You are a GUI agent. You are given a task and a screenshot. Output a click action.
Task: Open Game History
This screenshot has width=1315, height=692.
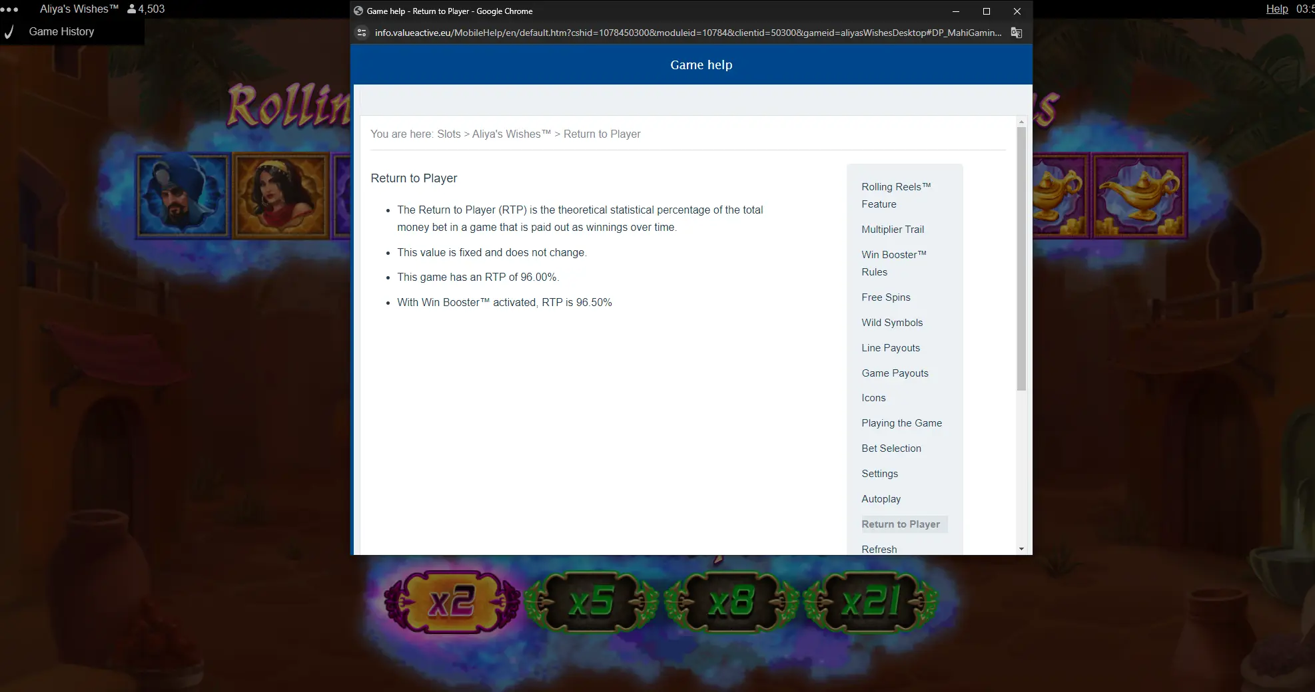(x=61, y=32)
